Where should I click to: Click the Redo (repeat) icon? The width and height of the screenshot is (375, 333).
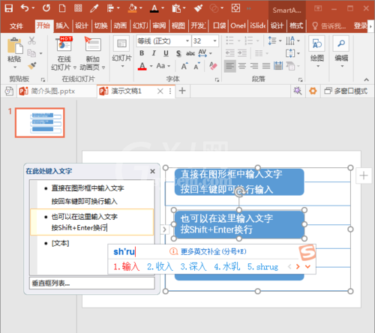[46, 8]
